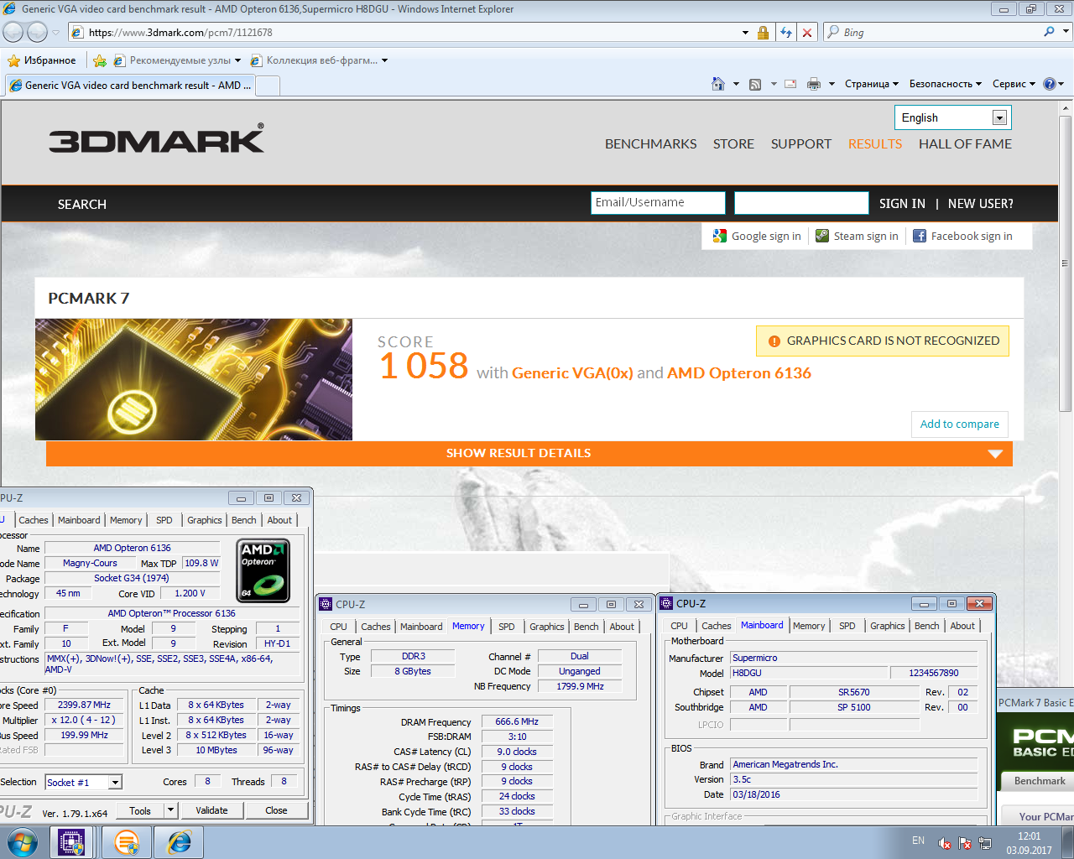Viewport: 1074px width, 859px height.
Task: Open the Безопасность menu dropdown
Action: 946,84
